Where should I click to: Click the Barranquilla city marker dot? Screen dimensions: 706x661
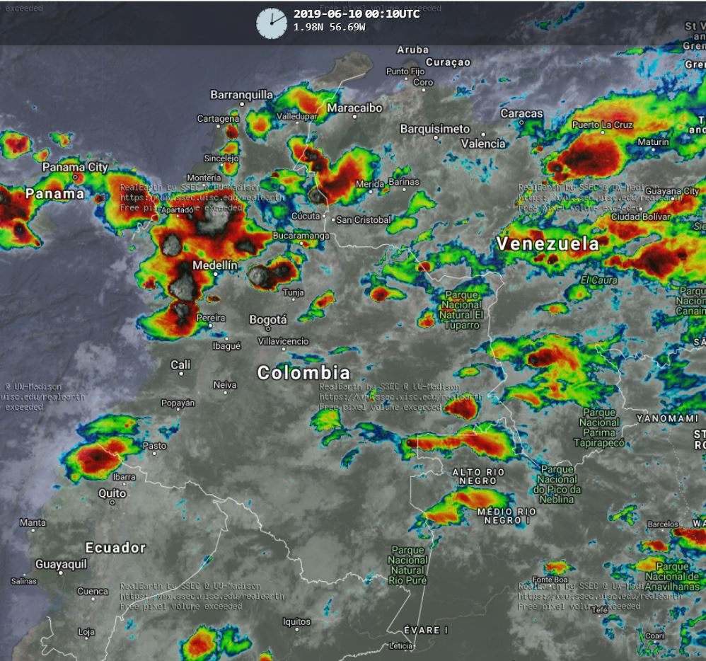[x=242, y=104]
